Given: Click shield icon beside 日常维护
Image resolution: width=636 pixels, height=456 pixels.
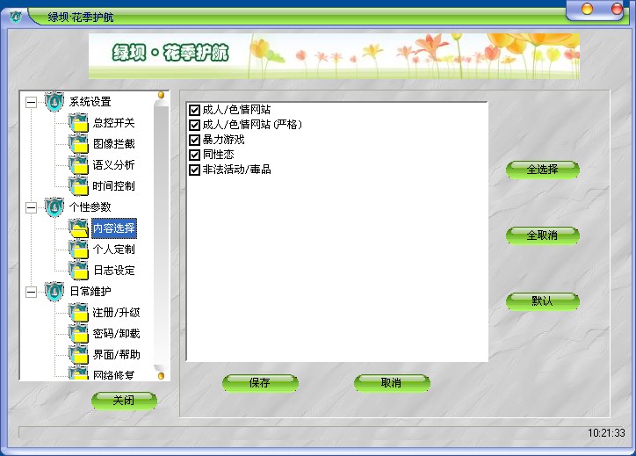Looking at the screenshot, I should (x=54, y=292).
